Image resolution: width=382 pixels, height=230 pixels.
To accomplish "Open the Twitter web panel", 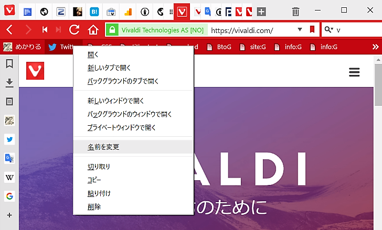I will (9, 139).
